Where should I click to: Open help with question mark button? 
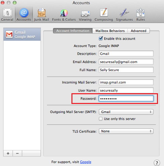coord(157,163)
